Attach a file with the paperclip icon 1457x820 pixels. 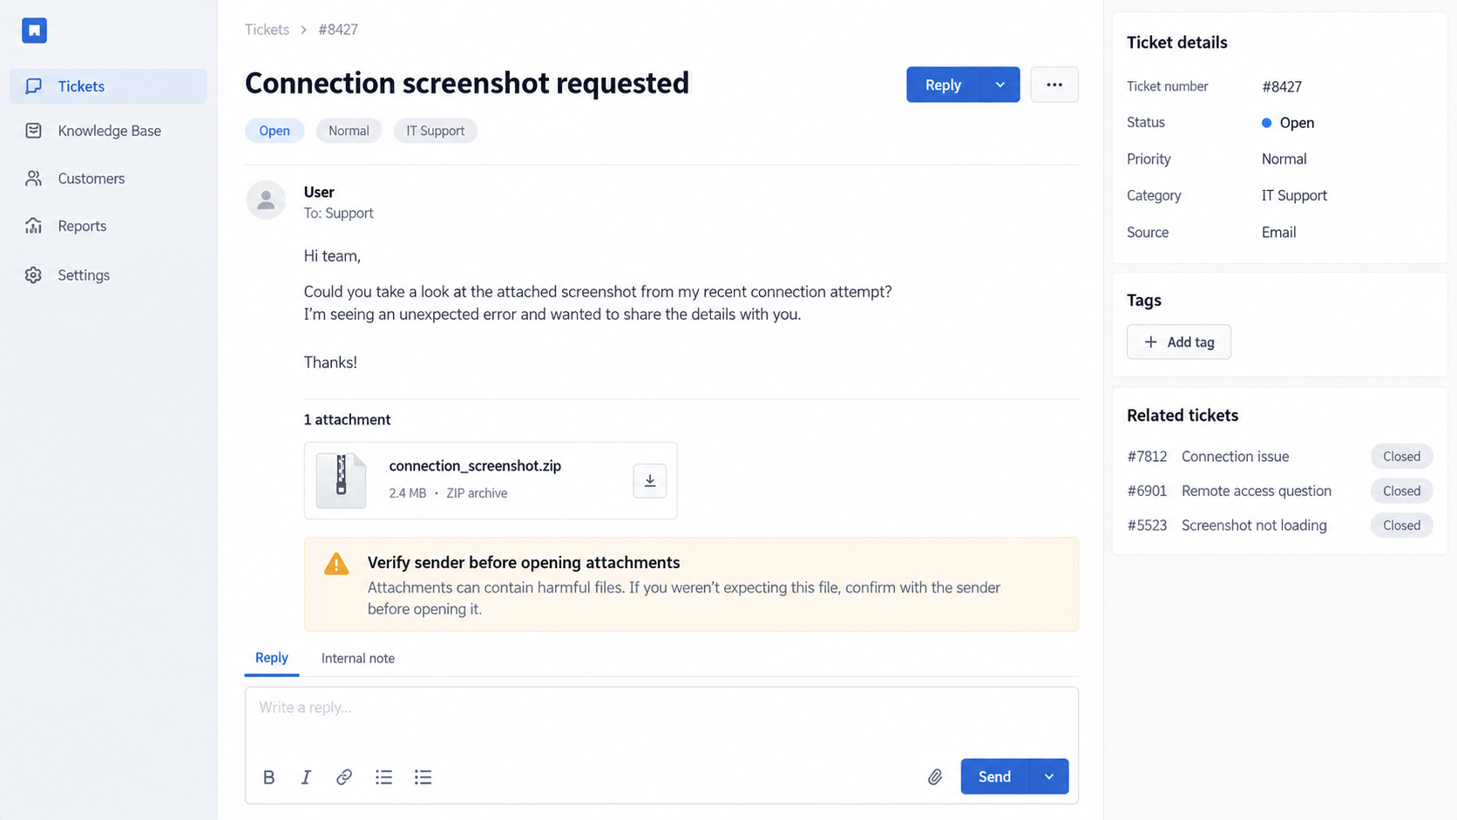tap(934, 777)
